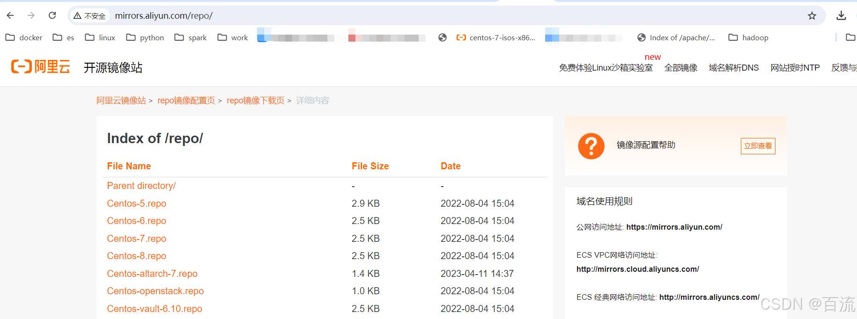The image size is (857, 319).
Task: Download Centos-altarch-7.repo file
Action: 152,274
